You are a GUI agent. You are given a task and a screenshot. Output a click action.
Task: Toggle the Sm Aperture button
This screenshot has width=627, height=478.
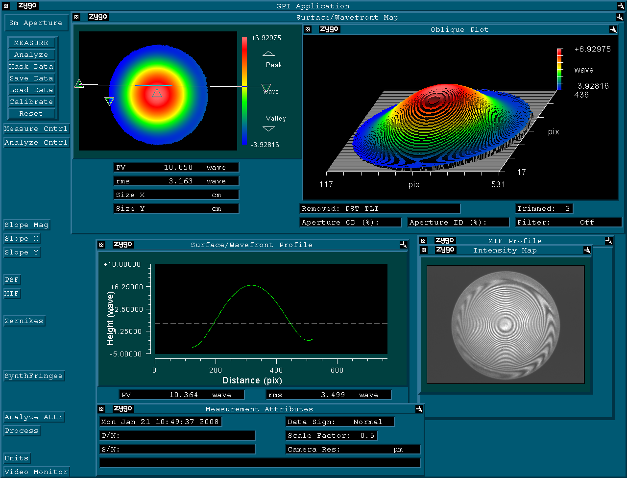36,23
